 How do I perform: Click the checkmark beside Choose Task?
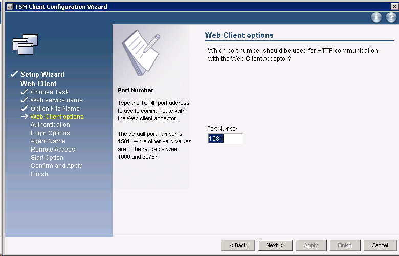pos(24,92)
